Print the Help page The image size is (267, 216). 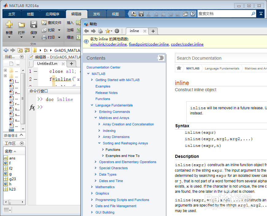coord(100,31)
